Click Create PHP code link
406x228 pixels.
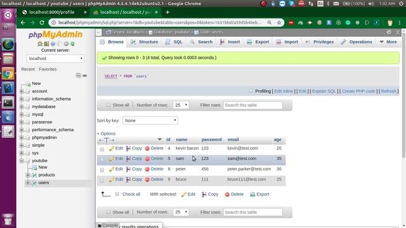tap(358, 91)
